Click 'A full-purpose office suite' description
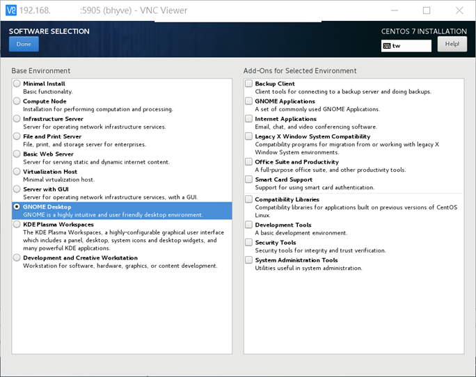The height and width of the screenshot is (377, 476). point(331,170)
